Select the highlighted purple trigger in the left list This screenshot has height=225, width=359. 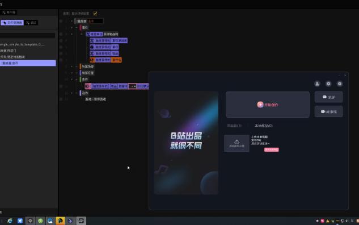28,63
